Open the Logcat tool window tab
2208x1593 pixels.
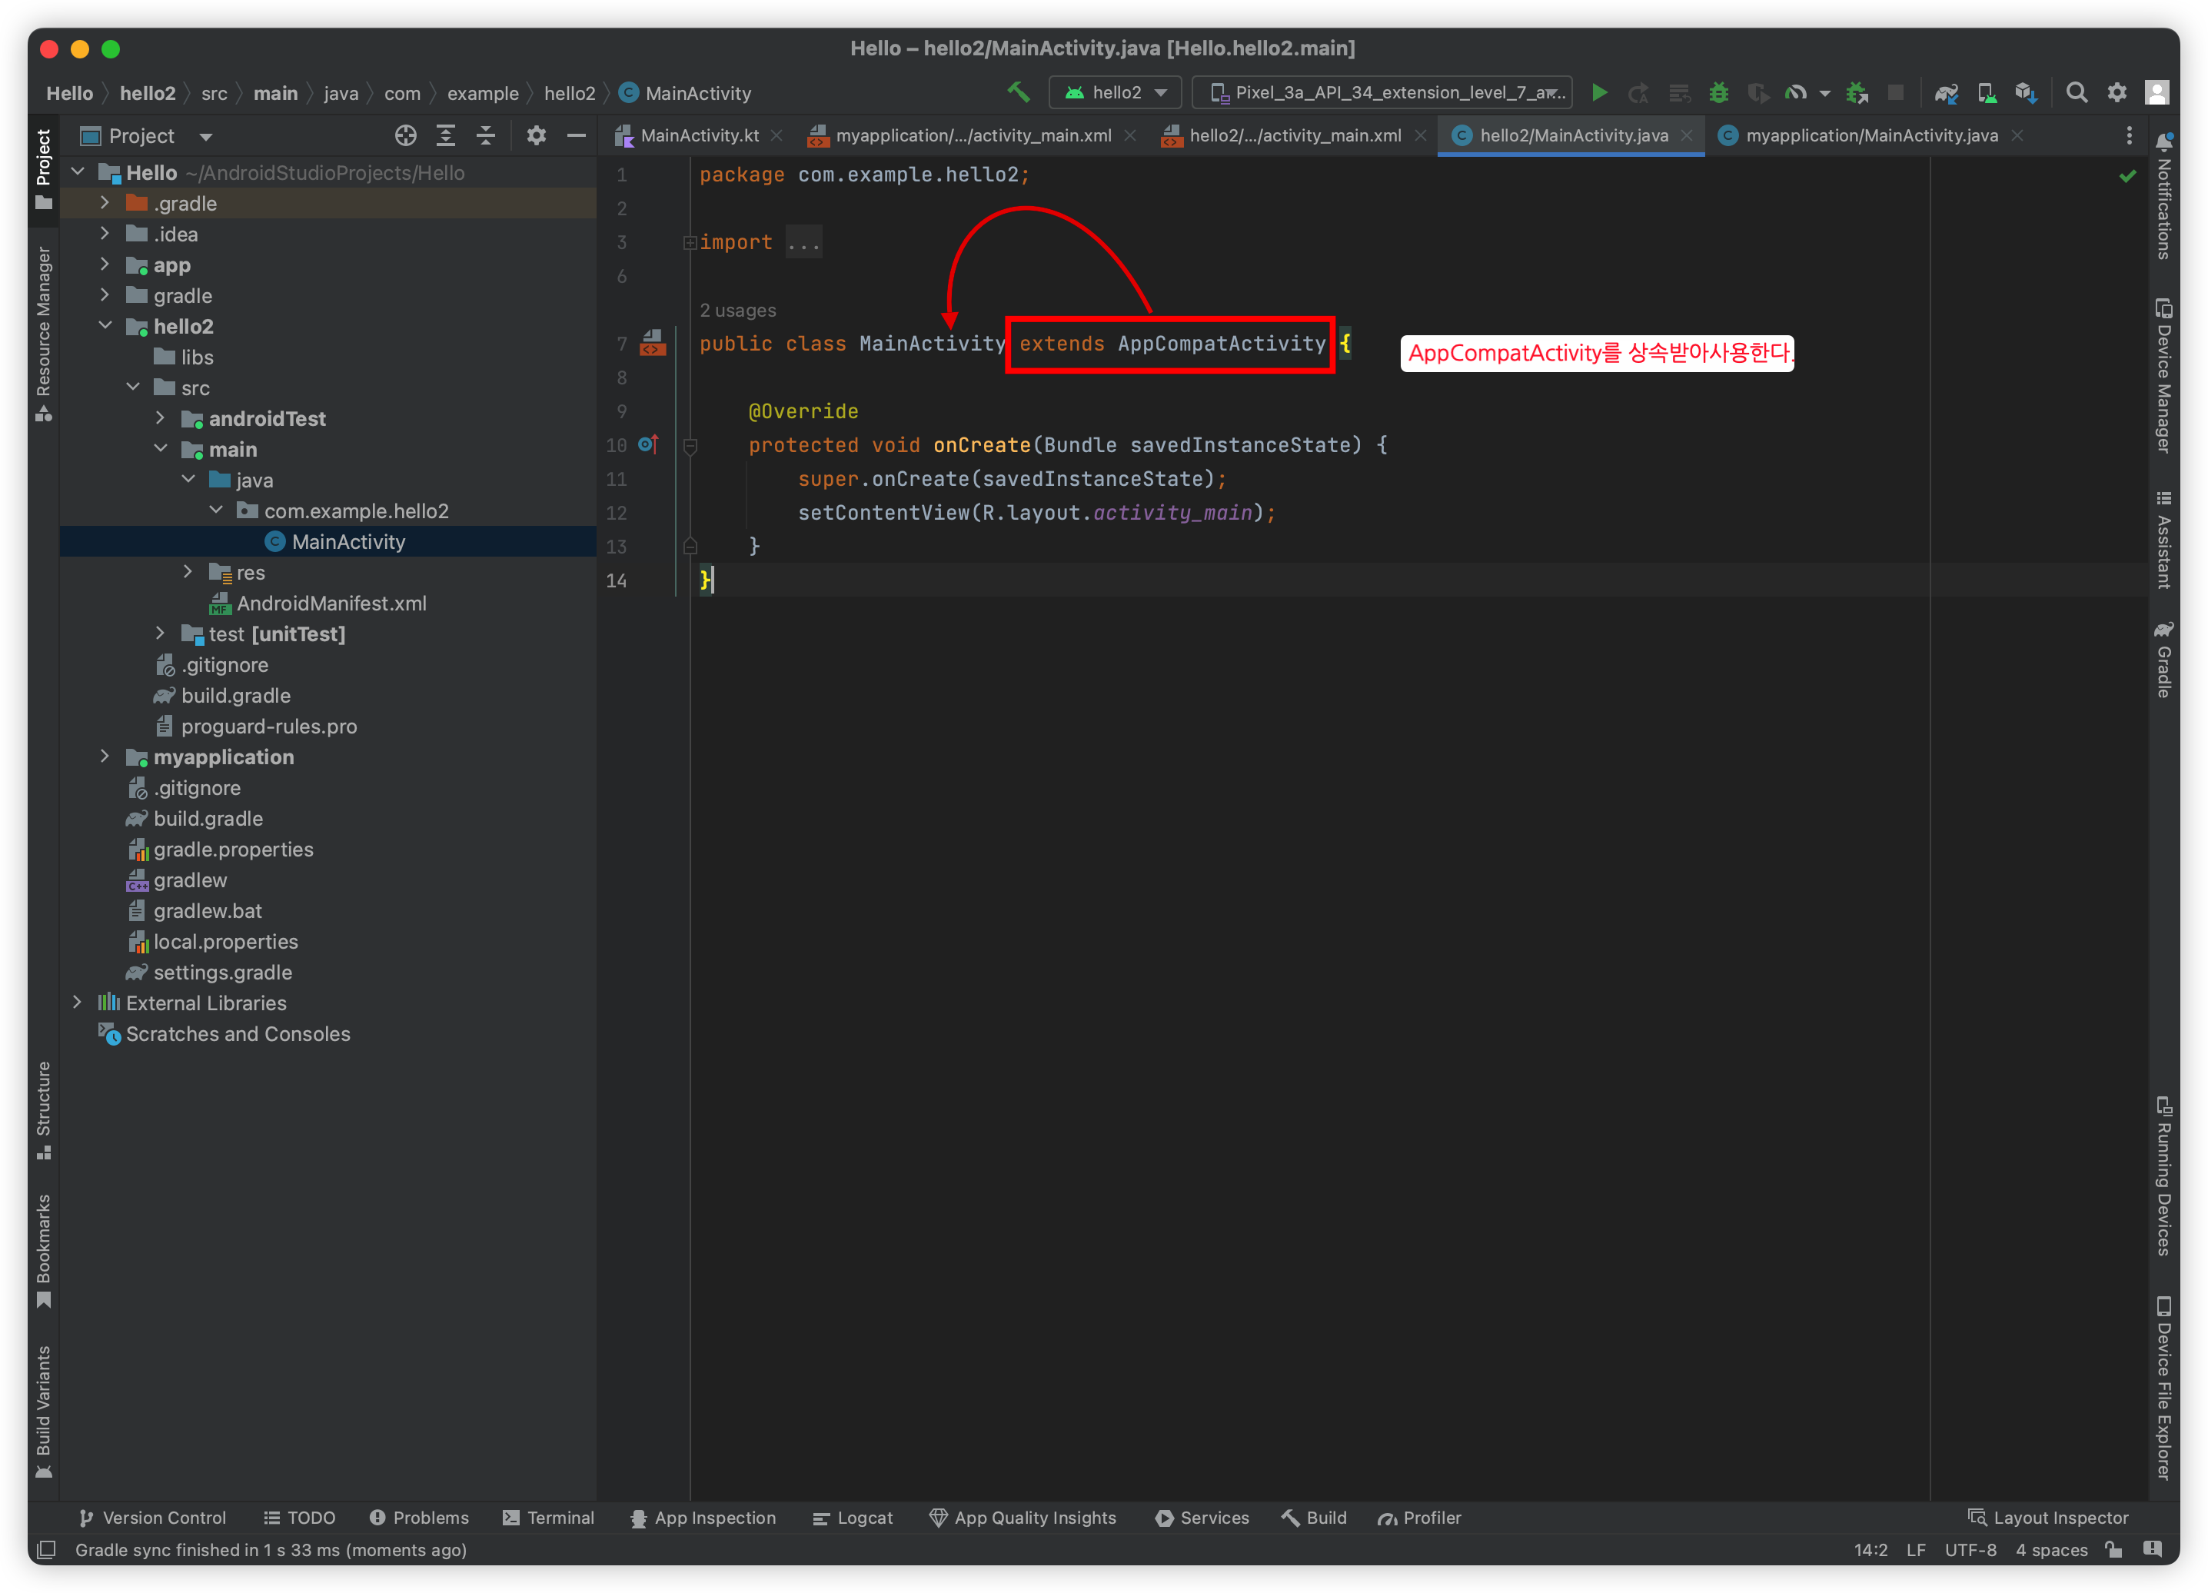pos(853,1518)
